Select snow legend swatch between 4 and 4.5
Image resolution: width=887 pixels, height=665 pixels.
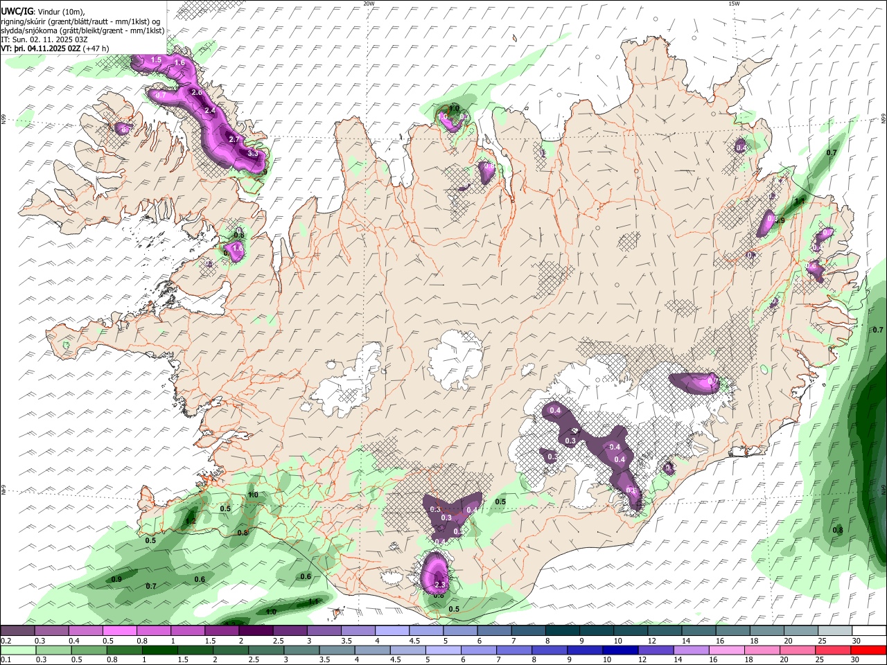pos(393,631)
